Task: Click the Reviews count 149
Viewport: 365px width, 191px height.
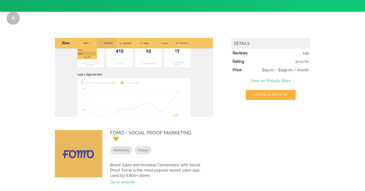Action: pos(306,53)
